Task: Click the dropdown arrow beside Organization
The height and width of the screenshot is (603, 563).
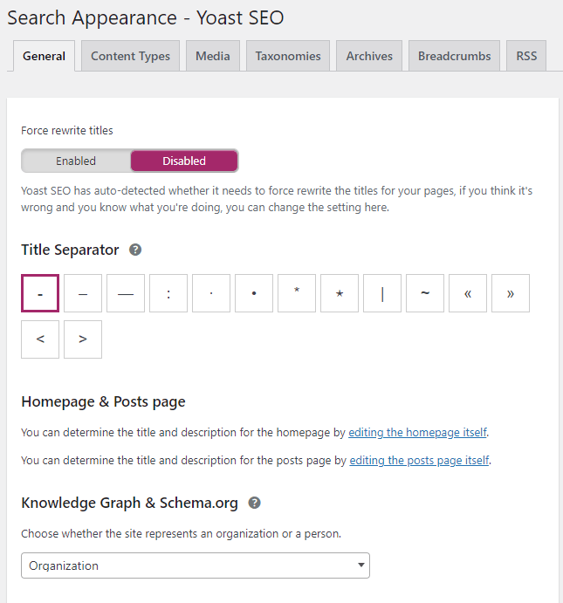Action: pos(360,565)
